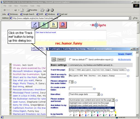The width and height of the screenshot is (140, 119).
Task: Refresh the page with the toolbar refresh icon
Action: click(x=22, y=10)
